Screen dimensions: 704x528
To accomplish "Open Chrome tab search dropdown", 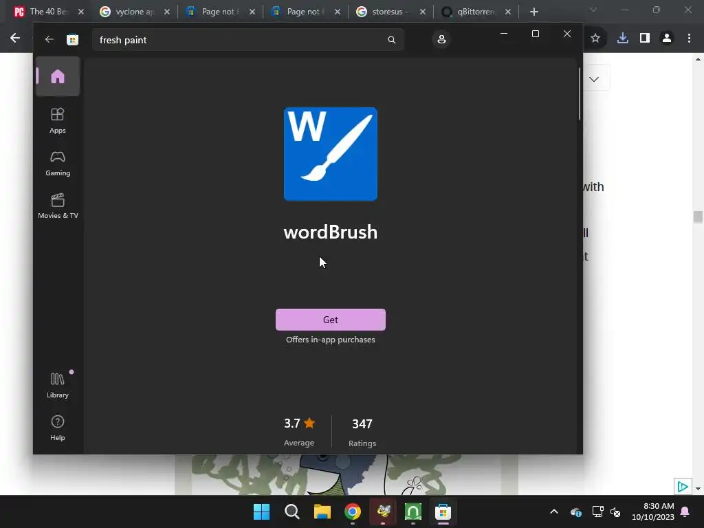I will click(x=593, y=10).
